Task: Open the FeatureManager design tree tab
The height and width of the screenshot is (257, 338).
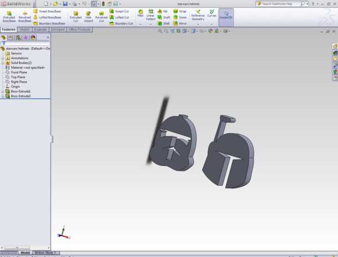Action: tap(3, 38)
